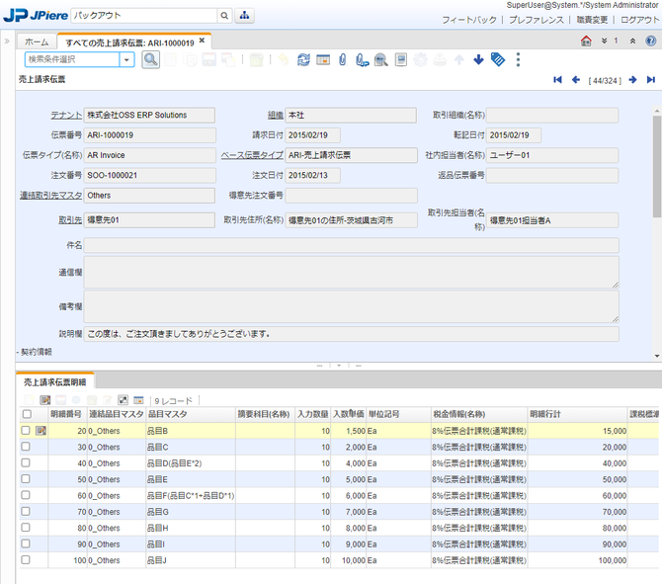Click the JPiere logo

click(x=36, y=15)
